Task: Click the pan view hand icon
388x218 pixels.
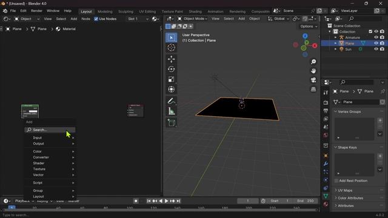Action: 313,71
